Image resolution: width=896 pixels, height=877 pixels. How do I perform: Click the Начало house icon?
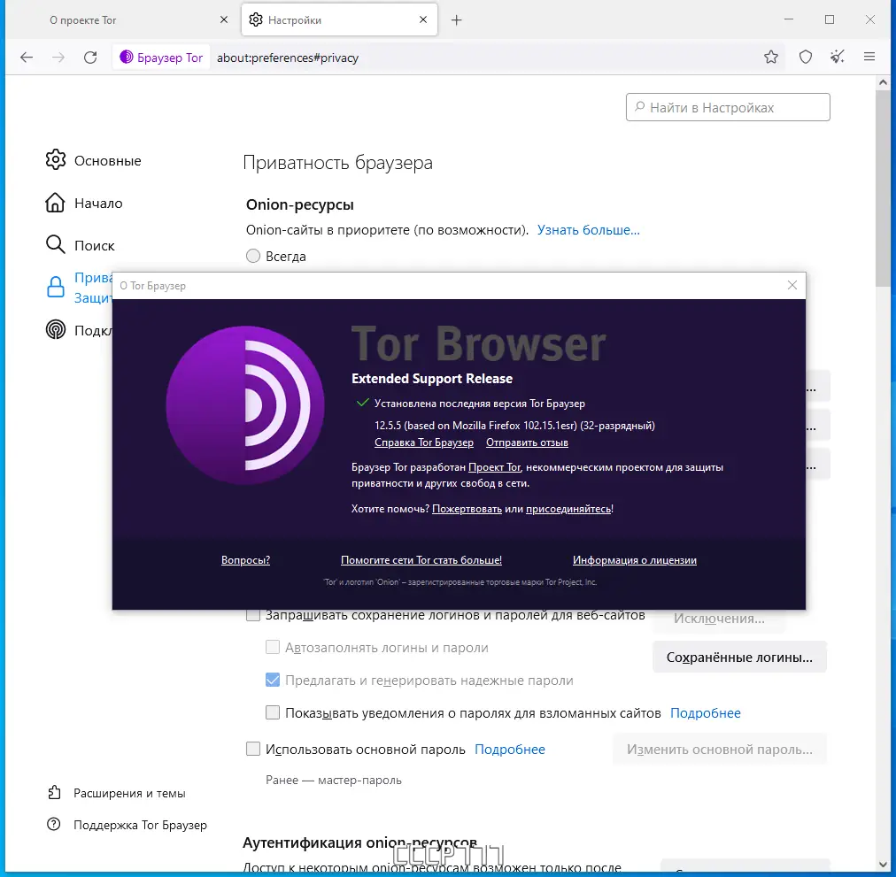click(56, 203)
